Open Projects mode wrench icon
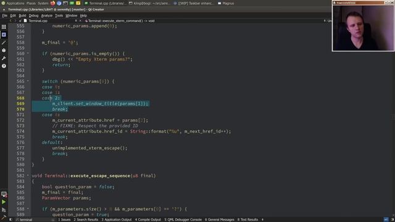Screen dimensions: 395x222 (4, 58)
